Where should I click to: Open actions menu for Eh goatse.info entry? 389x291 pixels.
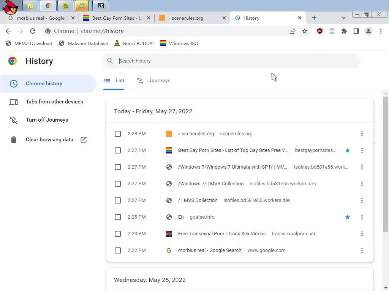362,217
